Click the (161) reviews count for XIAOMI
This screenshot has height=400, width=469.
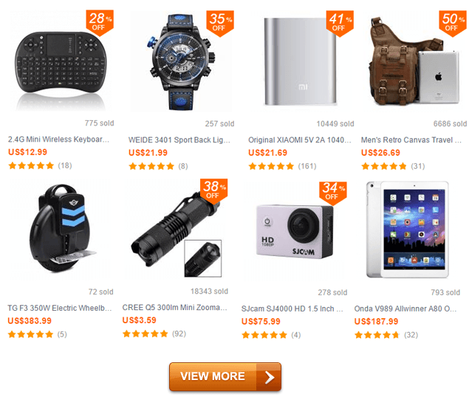307,166
